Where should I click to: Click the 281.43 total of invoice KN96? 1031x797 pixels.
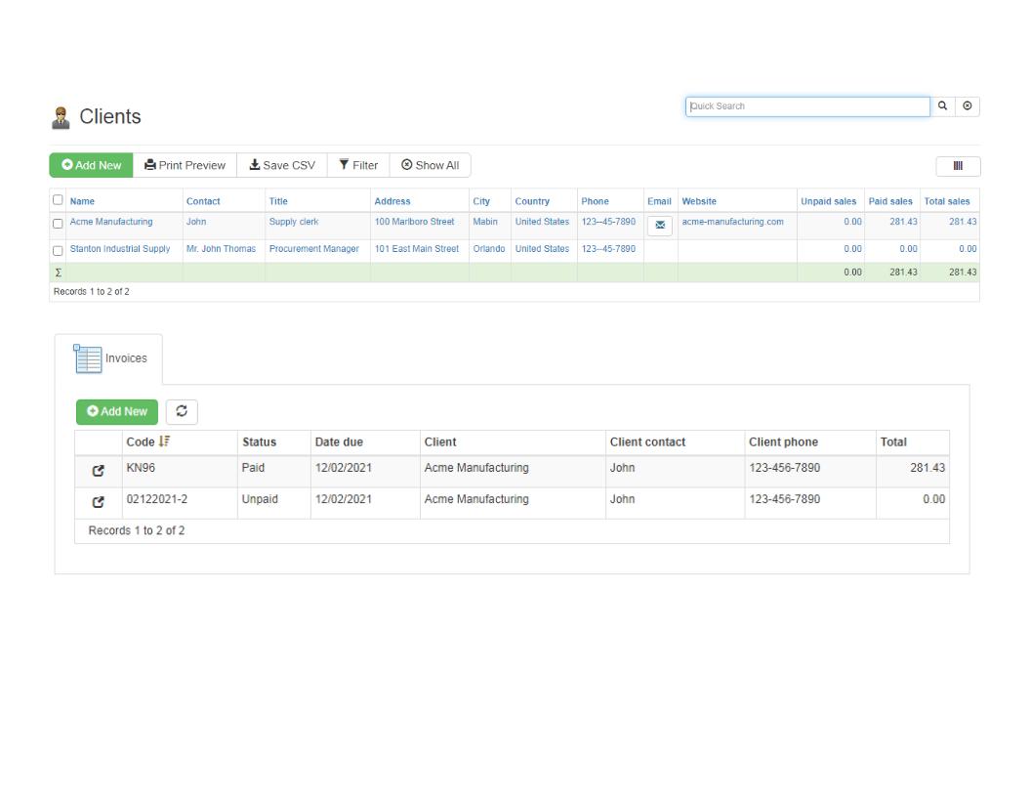point(928,468)
